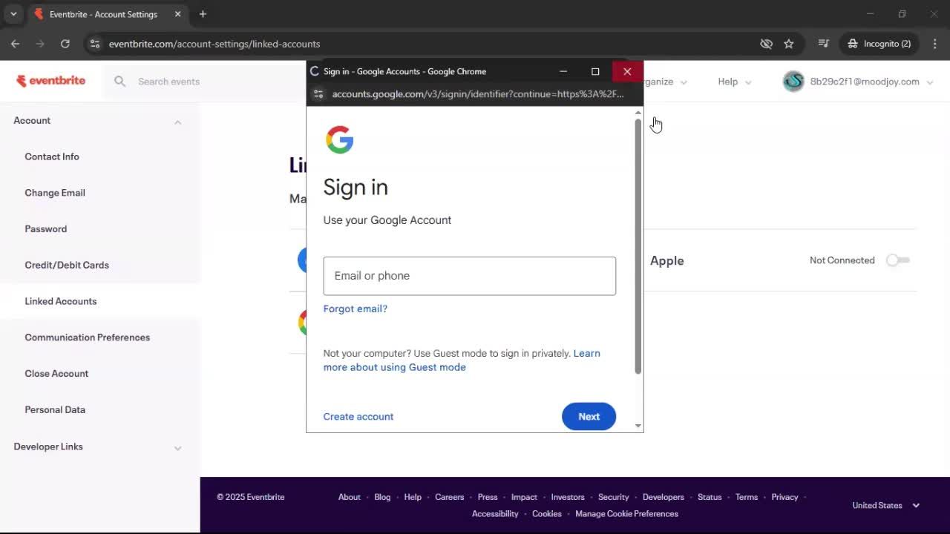950x534 pixels.
Task: Open the Impact footer link
Action: (x=524, y=497)
